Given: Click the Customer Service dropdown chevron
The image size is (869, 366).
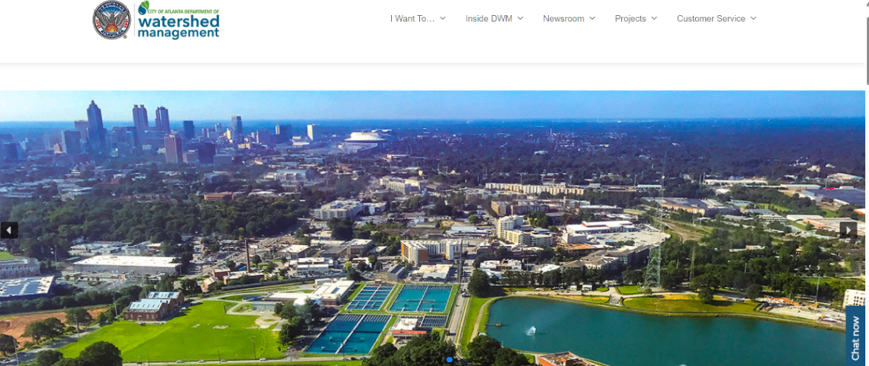Looking at the screenshot, I should (x=753, y=18).
